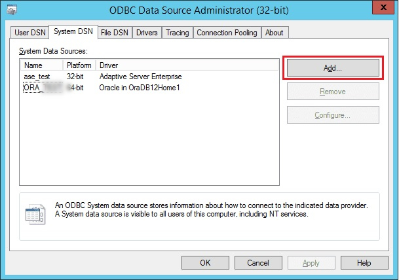399x280 pixels.
Task: Click the data source info icon
Action: [x=35, y=214]
